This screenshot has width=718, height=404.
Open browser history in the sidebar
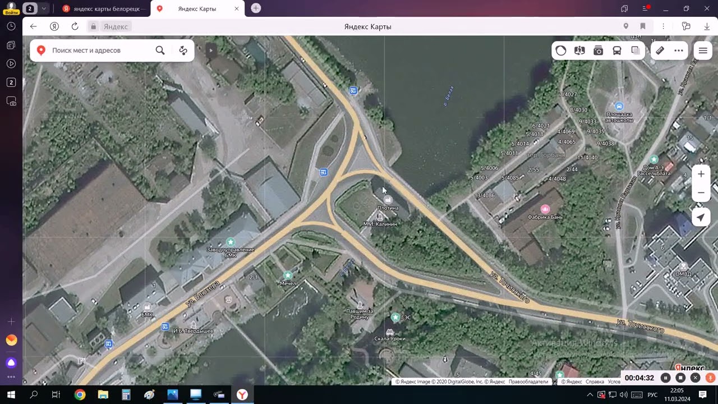click(x=11, y=26)
